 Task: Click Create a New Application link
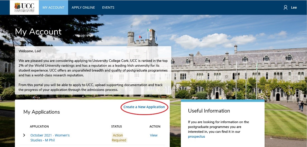[144, 107]
